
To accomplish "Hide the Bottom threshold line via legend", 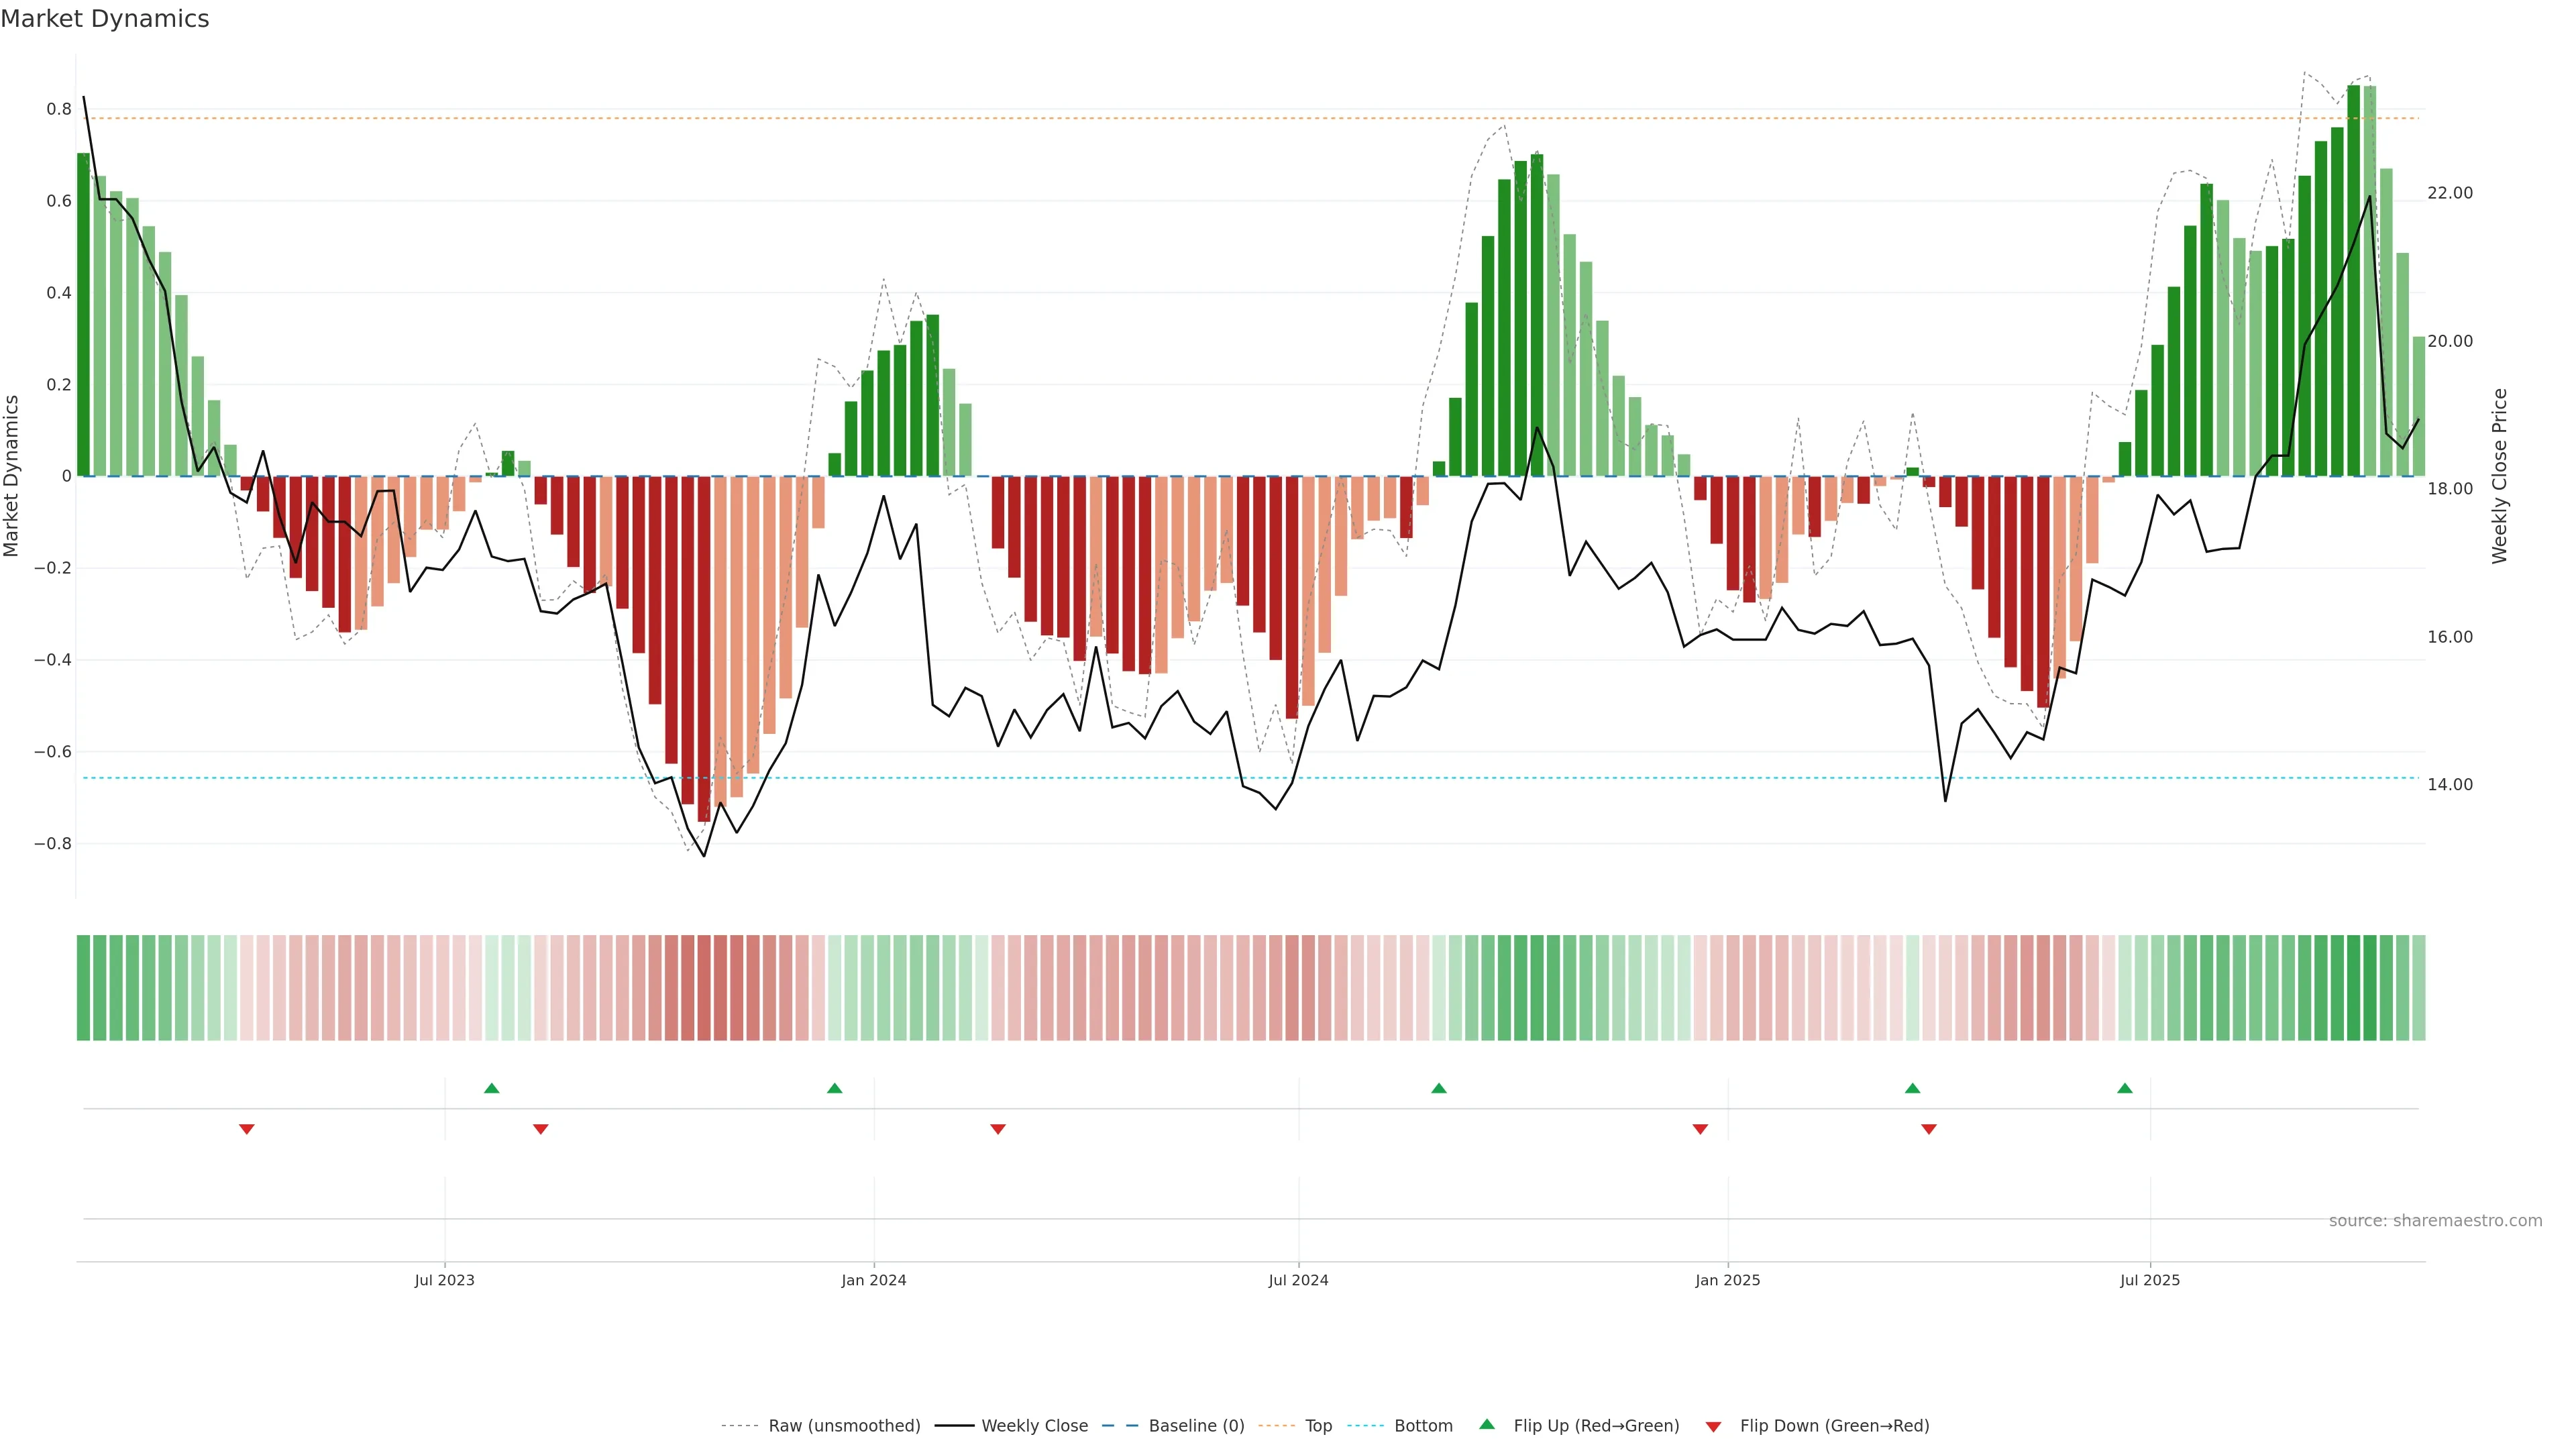I will [1423, 1426].
